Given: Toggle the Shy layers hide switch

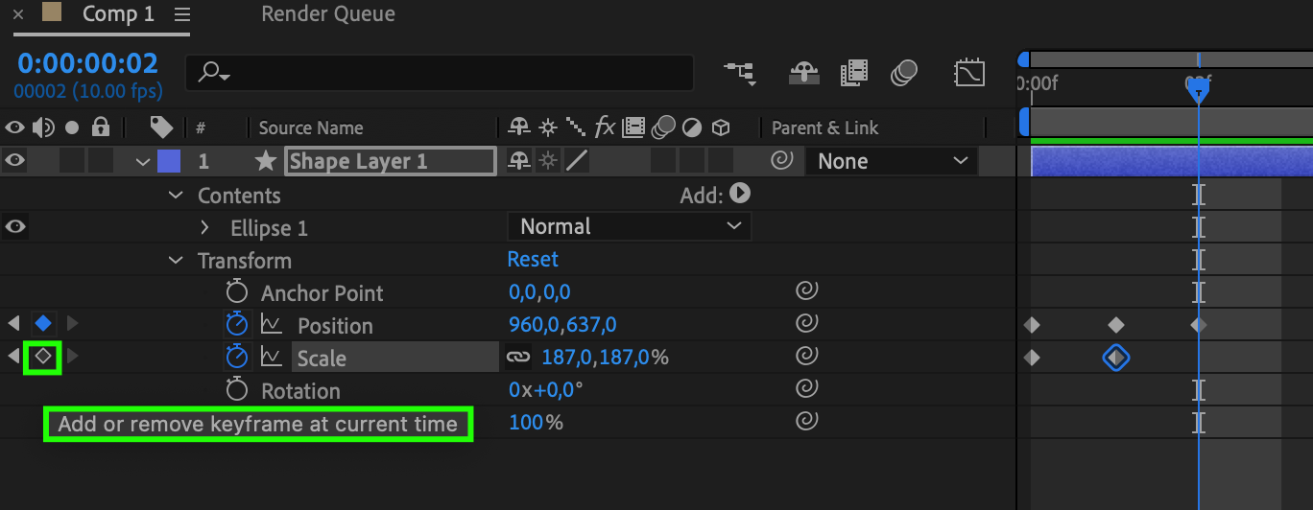Looking at the screenshot, I should point(802,73).
